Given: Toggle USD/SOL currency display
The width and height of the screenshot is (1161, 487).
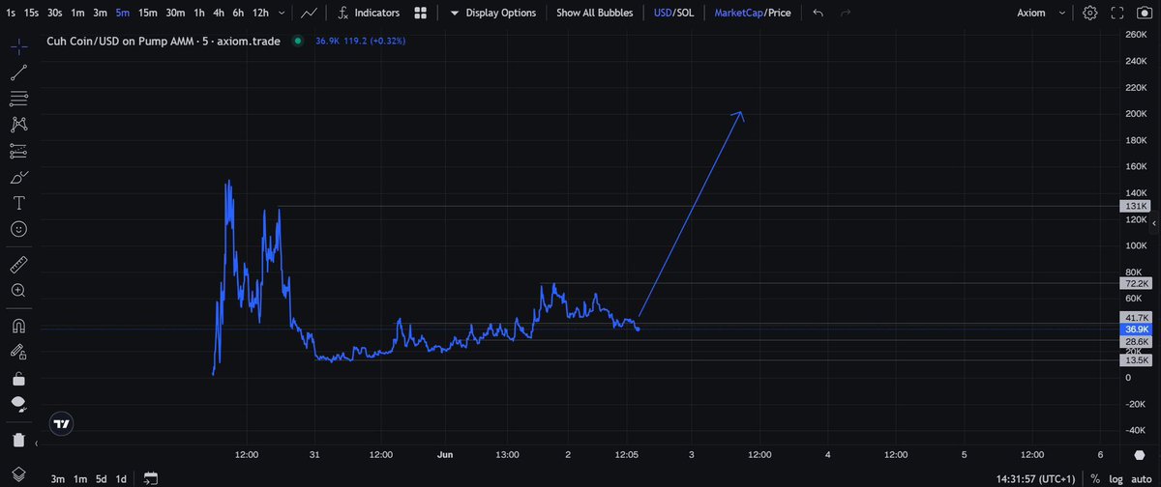Looking at the screenshot, I should [673, 13].
